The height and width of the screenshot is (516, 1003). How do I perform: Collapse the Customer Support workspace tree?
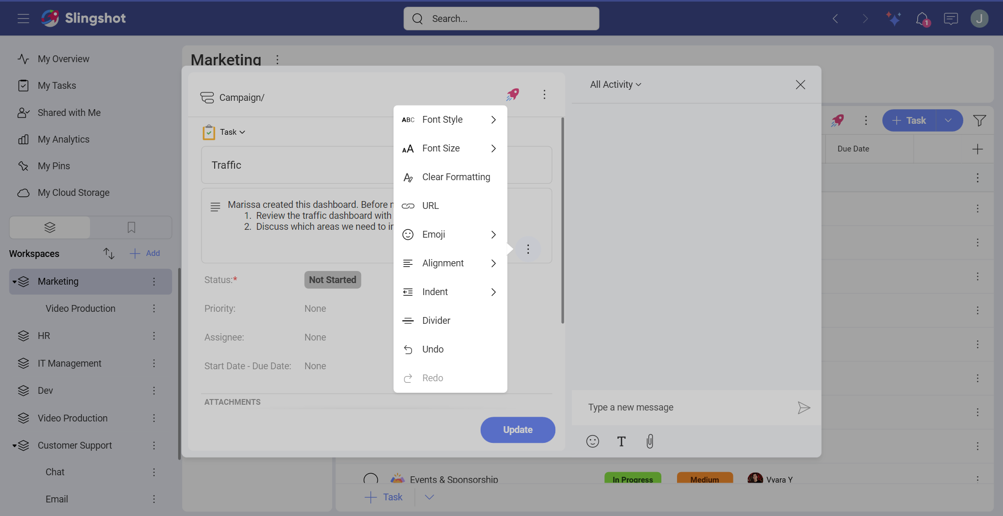pos(15,445)
